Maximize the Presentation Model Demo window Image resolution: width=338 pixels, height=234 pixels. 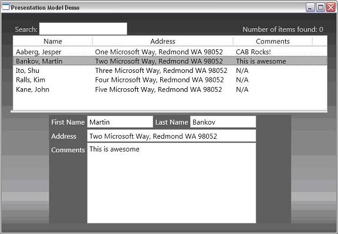coord(320,8)
